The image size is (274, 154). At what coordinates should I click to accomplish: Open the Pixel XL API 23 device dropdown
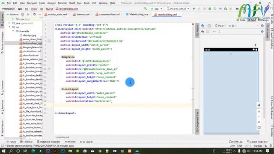tap(178, 9)
